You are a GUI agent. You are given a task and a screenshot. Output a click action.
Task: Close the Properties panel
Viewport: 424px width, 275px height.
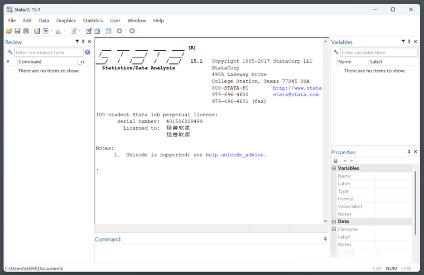[416, 151]
